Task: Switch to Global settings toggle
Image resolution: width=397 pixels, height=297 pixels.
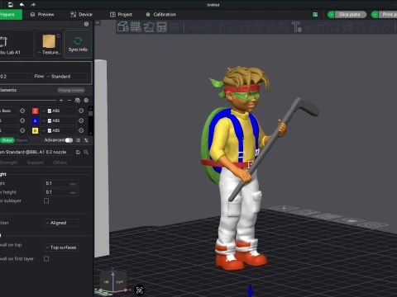Action: [x=7, y=140]
